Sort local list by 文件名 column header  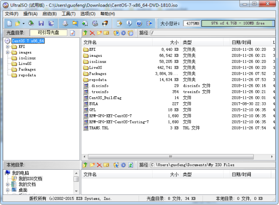[117, 174]
